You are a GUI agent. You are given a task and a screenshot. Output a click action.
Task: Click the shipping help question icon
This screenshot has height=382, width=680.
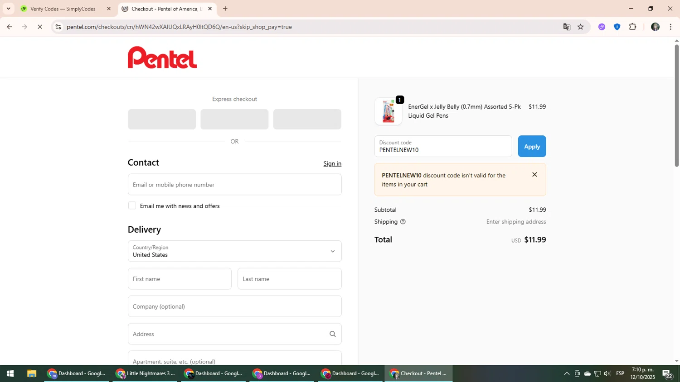pos(403,222)
